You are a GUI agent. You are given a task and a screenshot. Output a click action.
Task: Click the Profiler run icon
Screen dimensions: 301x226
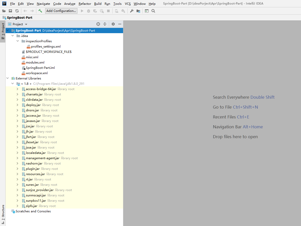point(102,11)
